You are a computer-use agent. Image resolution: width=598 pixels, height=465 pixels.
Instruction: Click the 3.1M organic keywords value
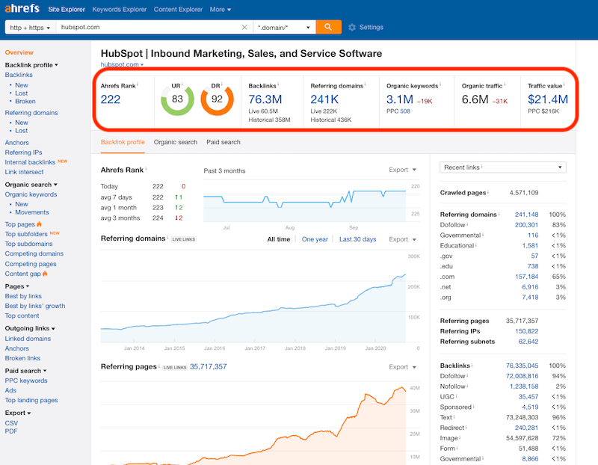[400, 99]
